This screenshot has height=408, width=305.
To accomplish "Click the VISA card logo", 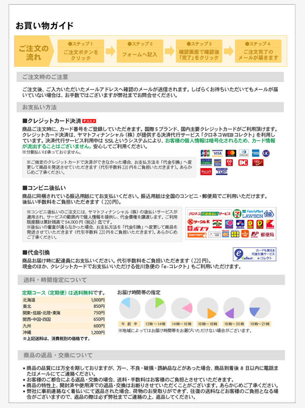I will point(217,153).
